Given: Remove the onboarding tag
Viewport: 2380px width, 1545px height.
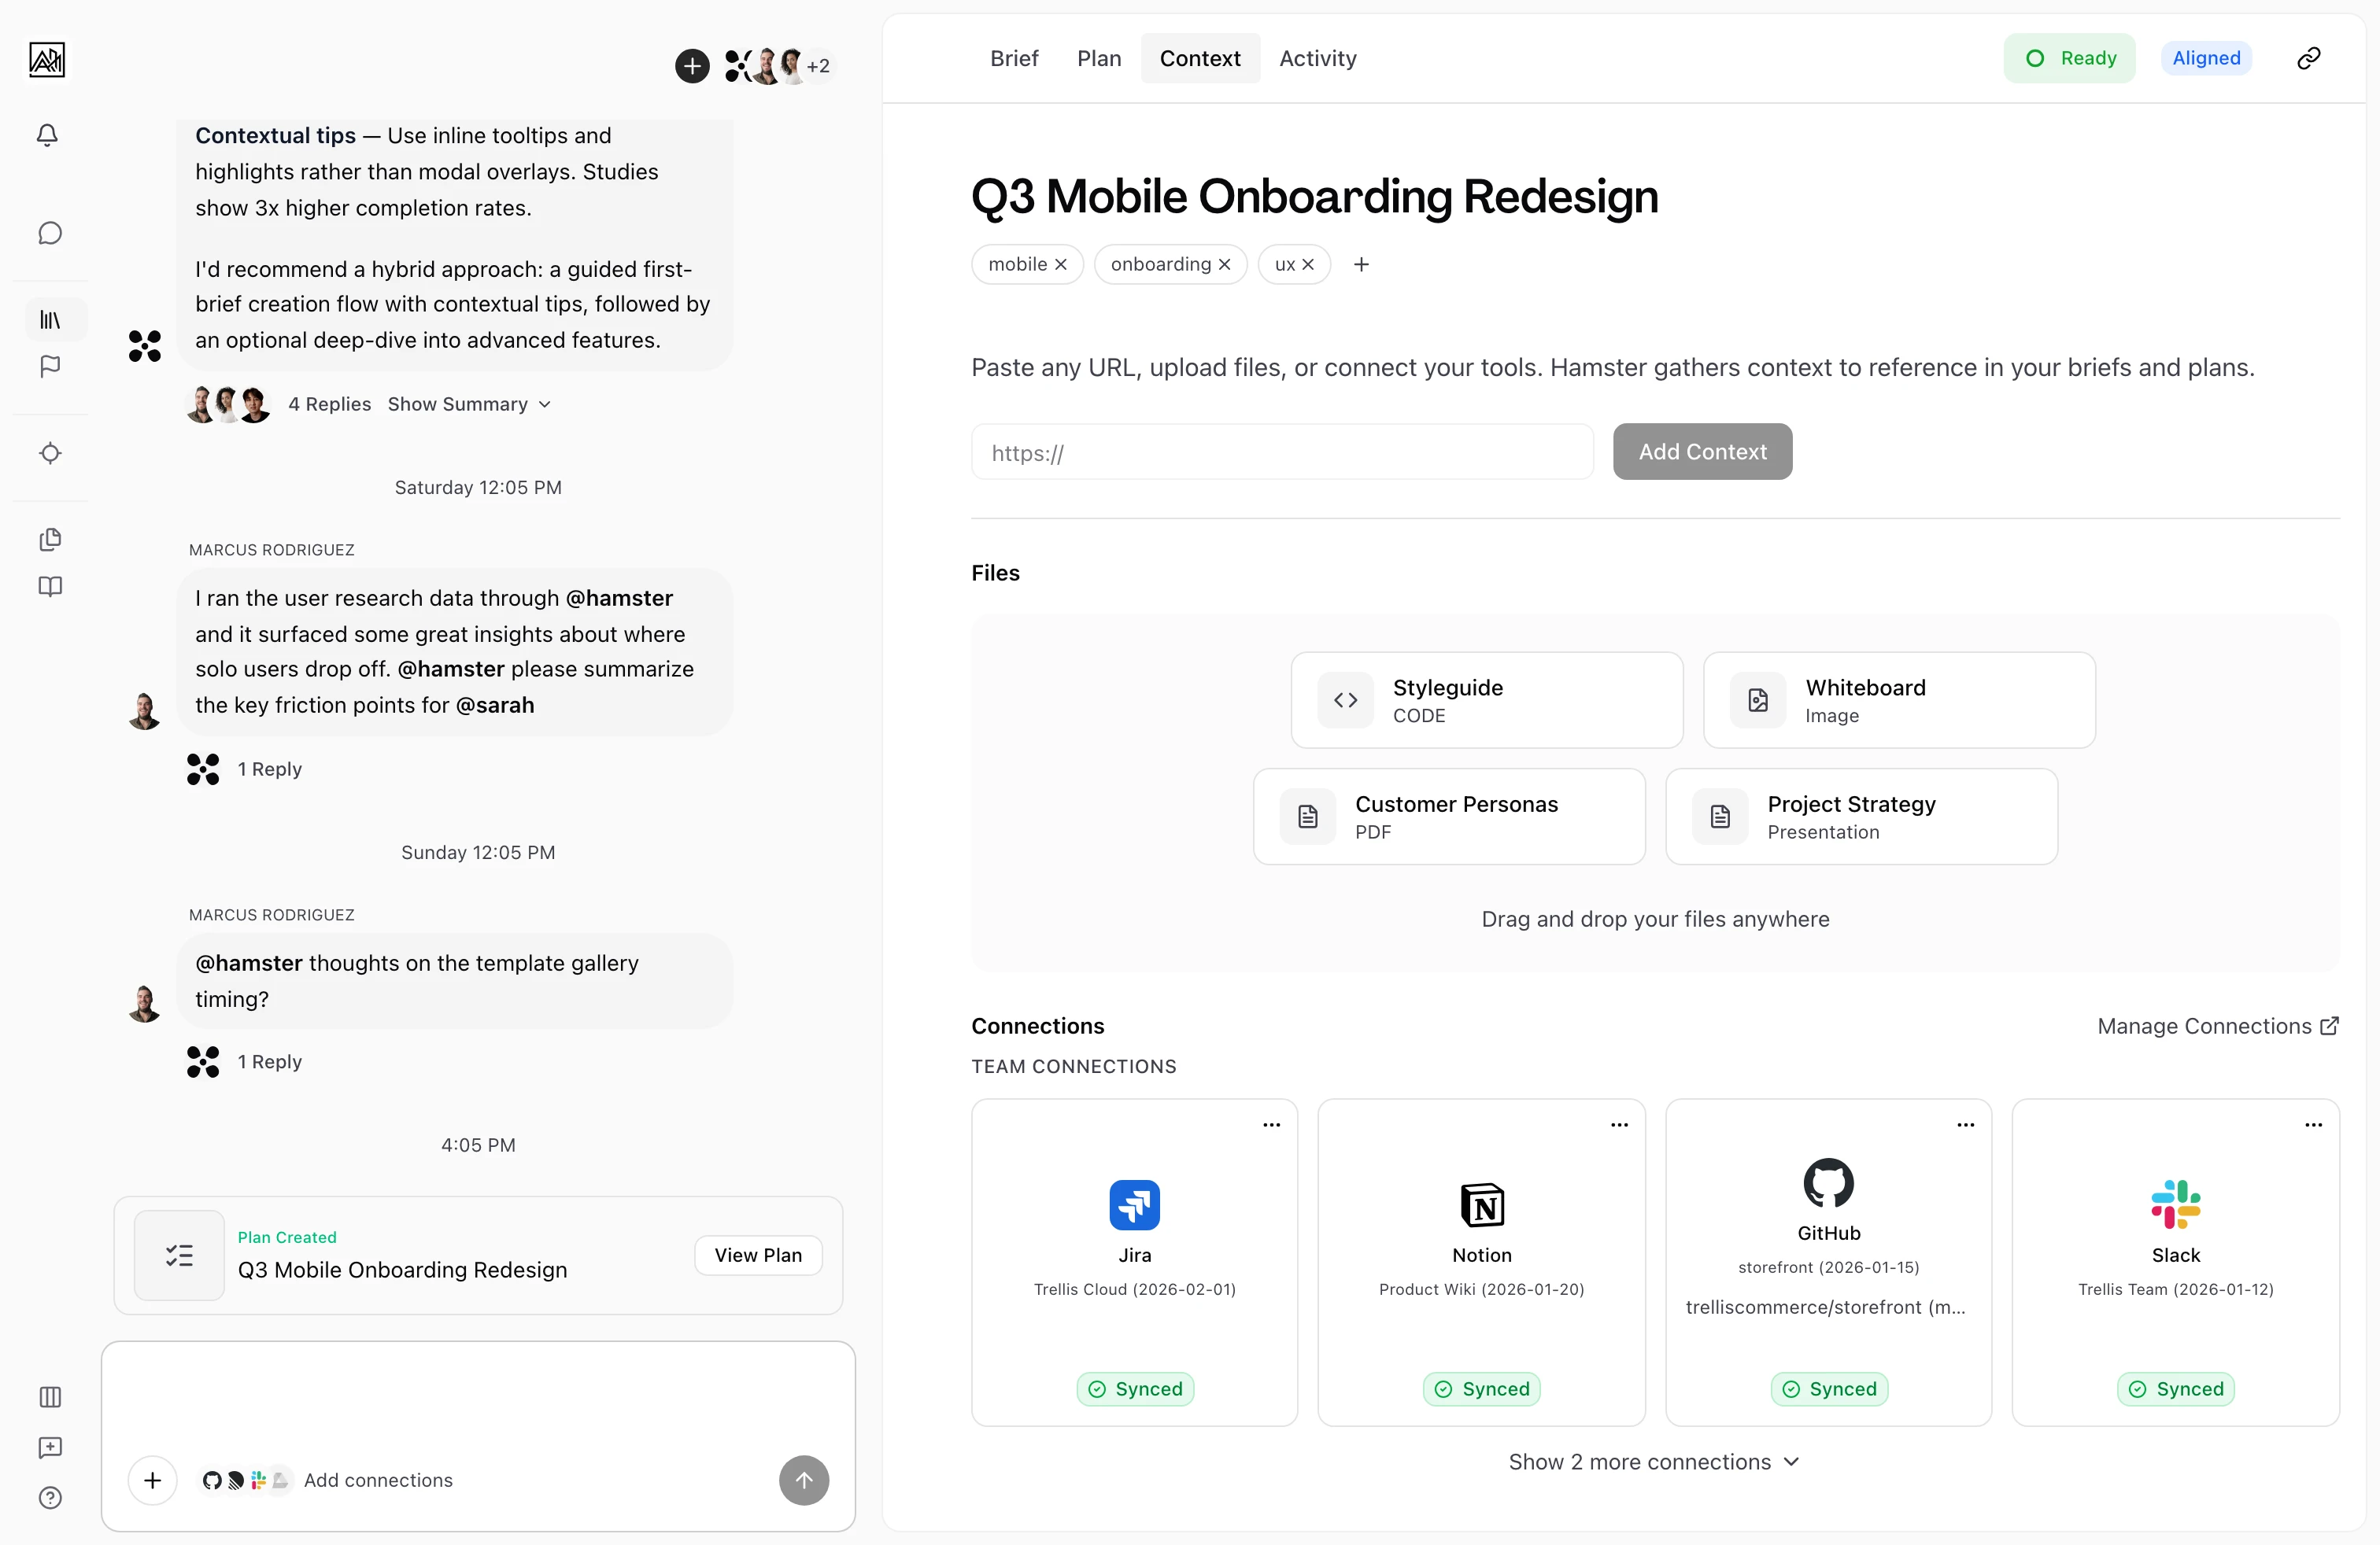Looking at the screenshot, I should [1224, 265].
